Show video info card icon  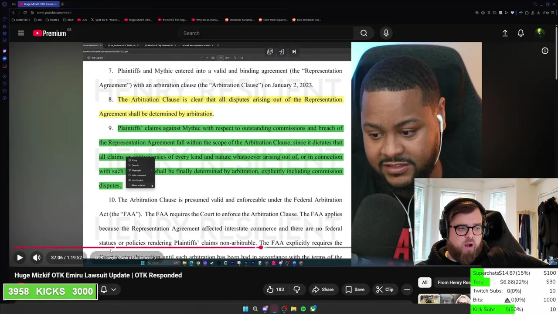pyautogui.click(x=545, y=51)
